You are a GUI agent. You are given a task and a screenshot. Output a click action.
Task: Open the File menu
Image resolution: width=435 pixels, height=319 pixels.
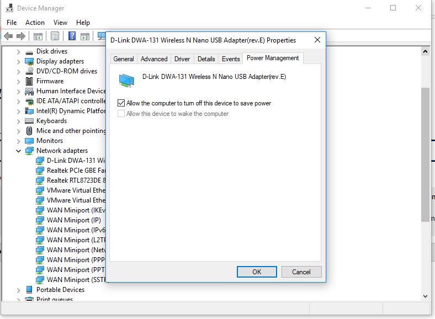tap(12, 23)
